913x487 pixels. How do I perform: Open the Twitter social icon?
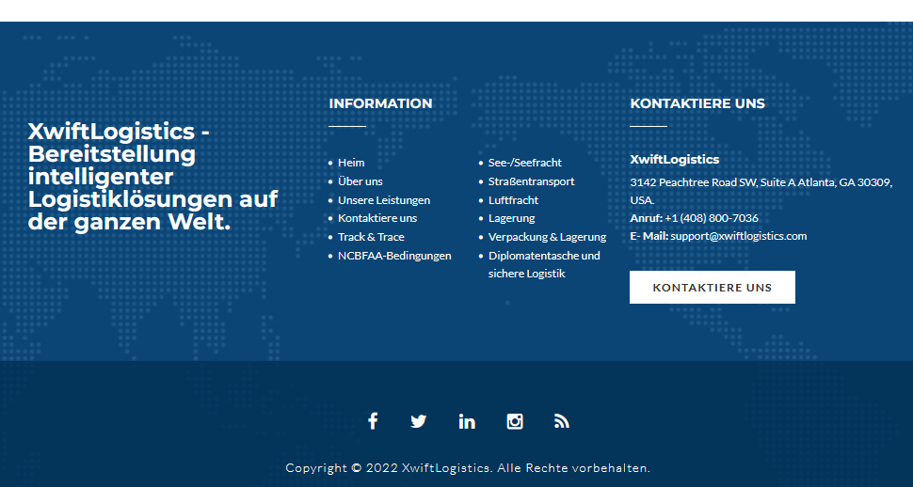pos(418,421)
